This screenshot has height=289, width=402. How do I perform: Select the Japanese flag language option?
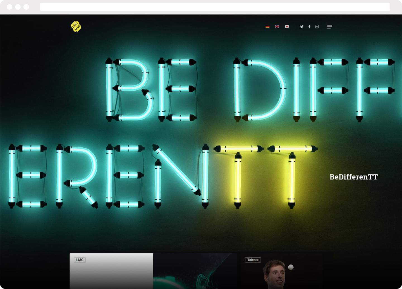coord(287,26)
